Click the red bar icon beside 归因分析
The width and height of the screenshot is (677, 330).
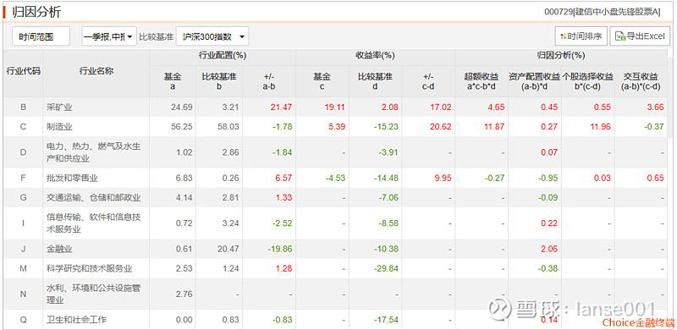click(5, 12)
